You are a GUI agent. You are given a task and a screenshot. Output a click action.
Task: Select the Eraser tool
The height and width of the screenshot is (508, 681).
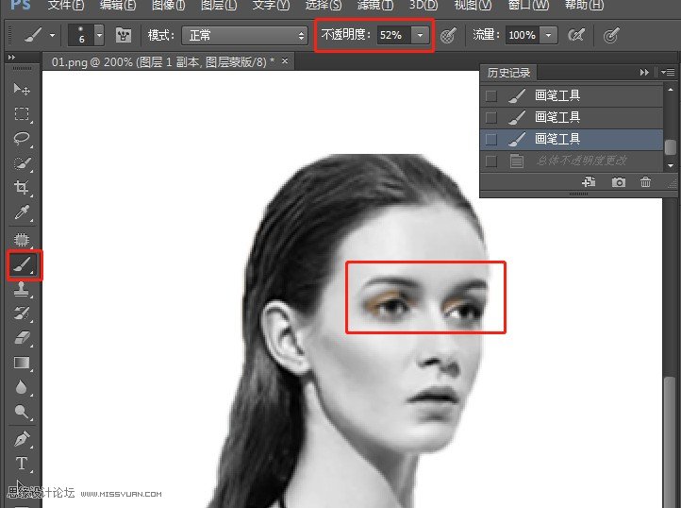(x=22, y=337)
